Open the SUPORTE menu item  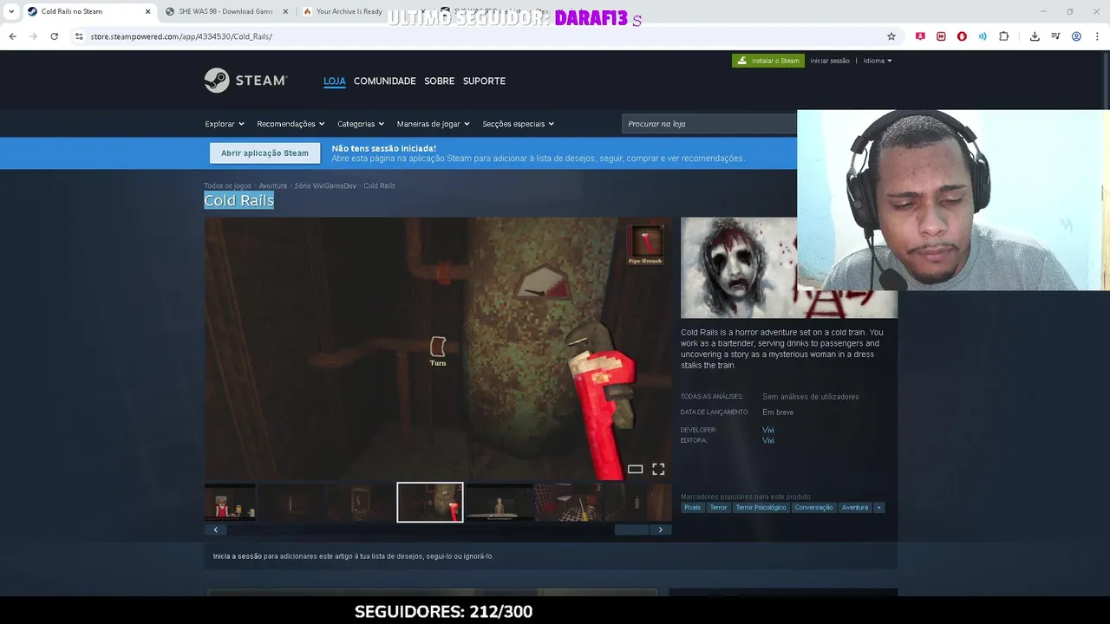[484, 81]
